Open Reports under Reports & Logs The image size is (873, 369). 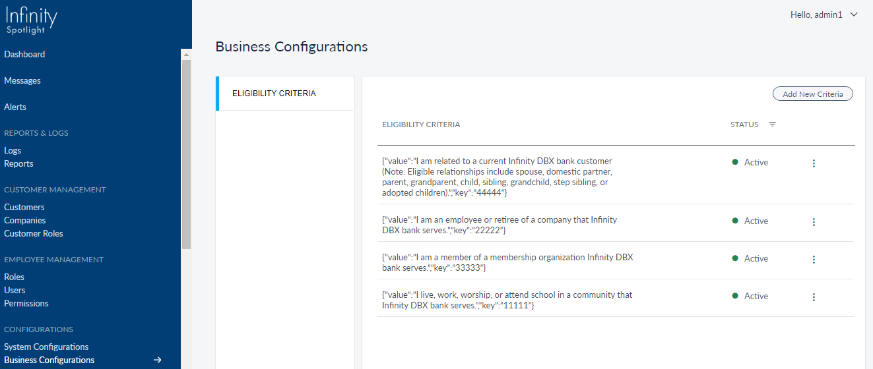(x=18, y=164)
